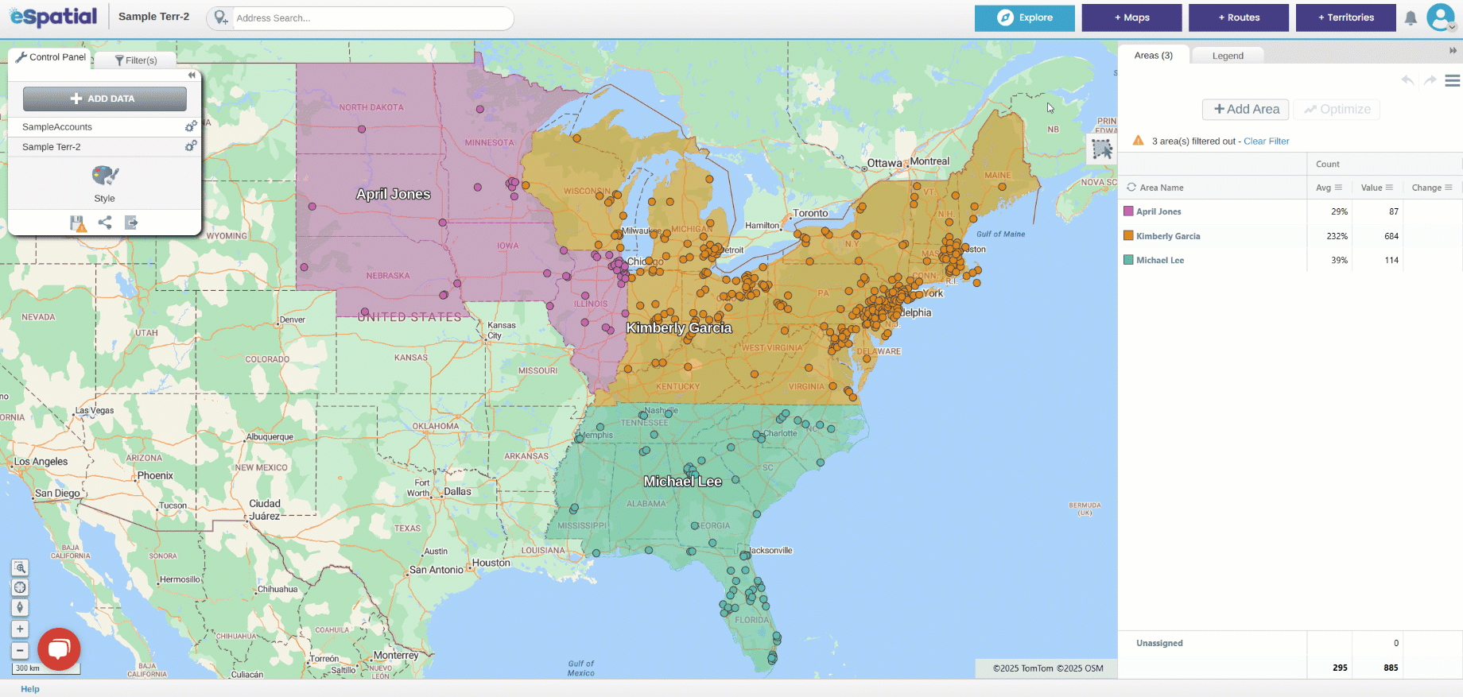Open the red live chat bubble
The width and height of the screenshot is (1463, 697).
pyautogui.click(x=59, y=649)
